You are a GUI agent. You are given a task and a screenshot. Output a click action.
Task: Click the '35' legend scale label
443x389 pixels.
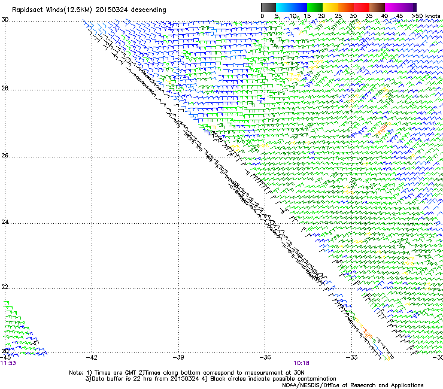[x=369, y=16]
